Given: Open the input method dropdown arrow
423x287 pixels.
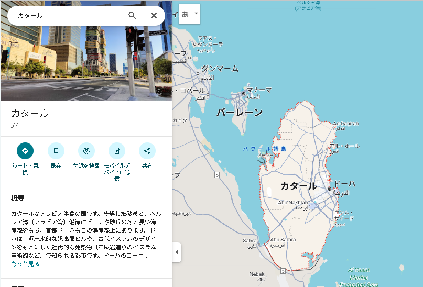Looking at the screenshot, I should pos(196,13).
